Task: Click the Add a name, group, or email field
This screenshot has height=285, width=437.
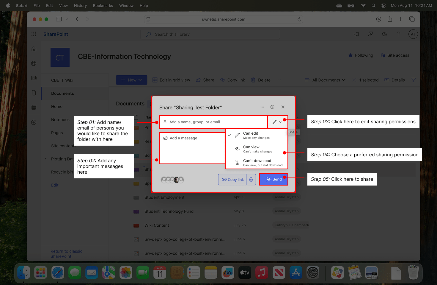Action: coord(213,122)
